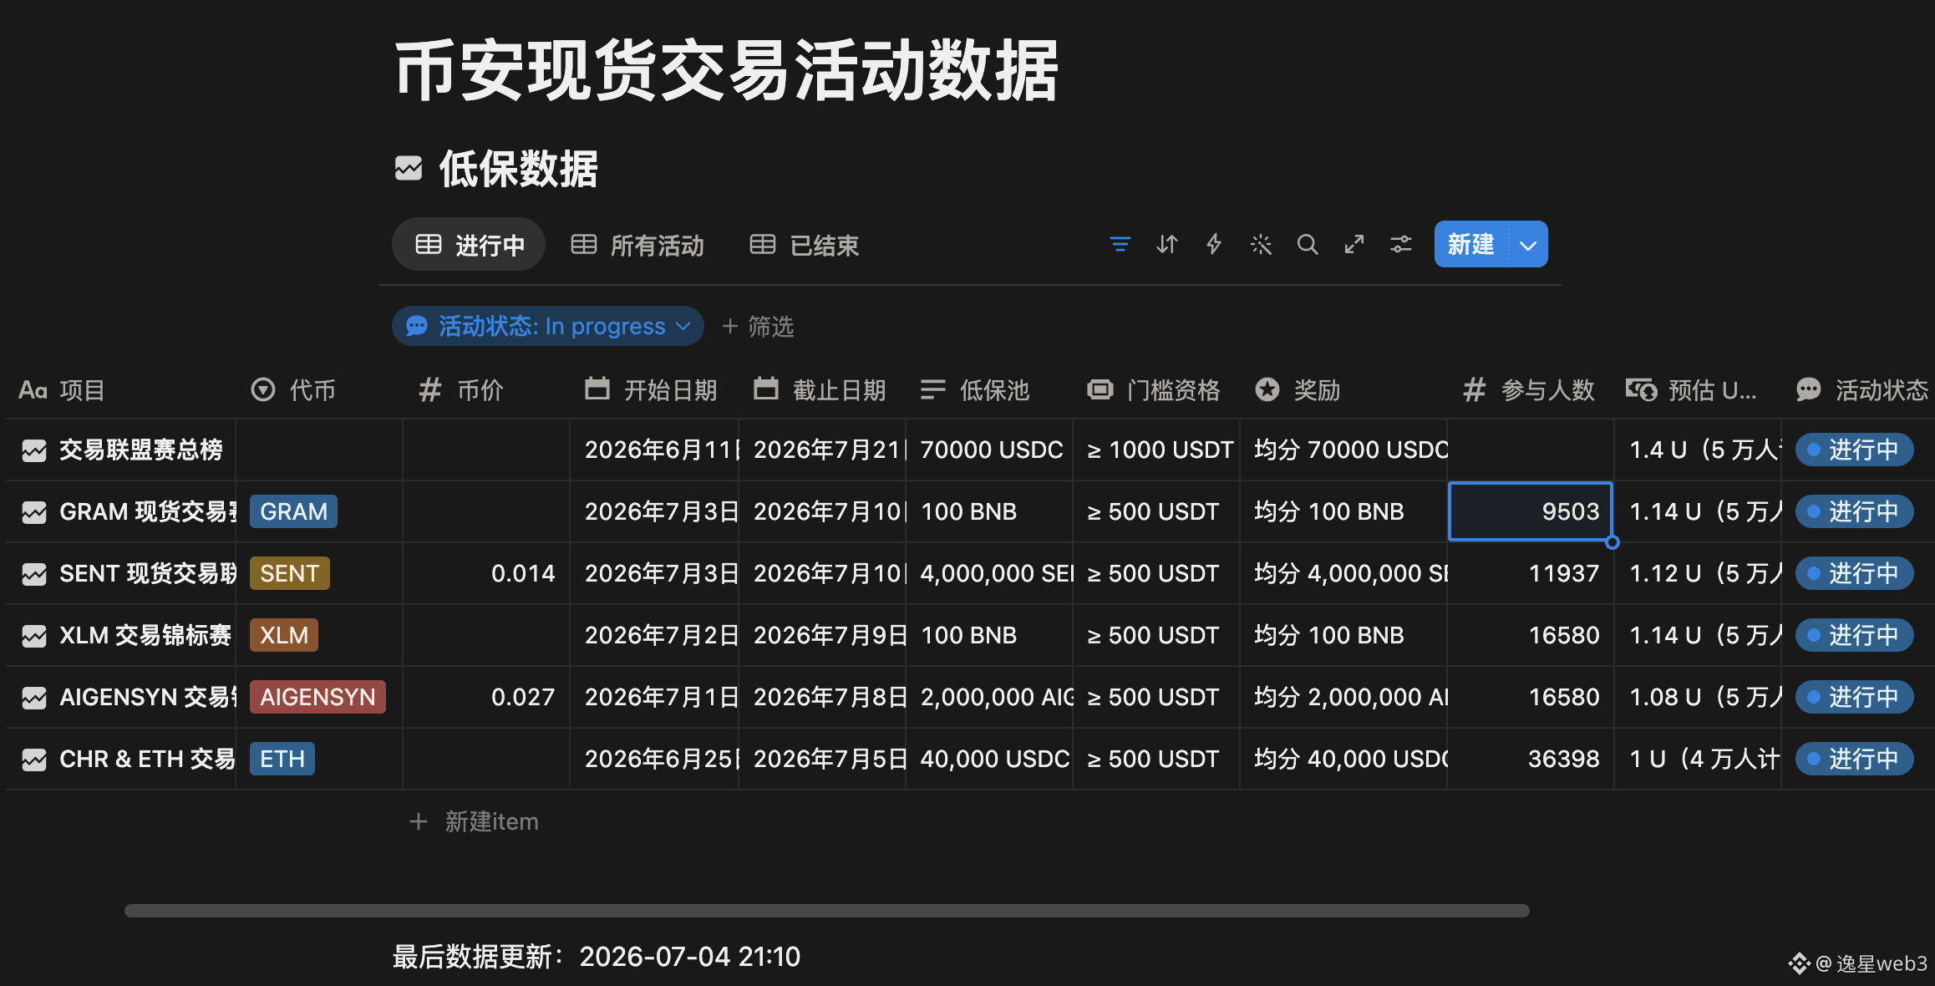This screenshot has width=1935, height=986.
Task: Add a filter via + 筛选
Action: coord(758,326)
